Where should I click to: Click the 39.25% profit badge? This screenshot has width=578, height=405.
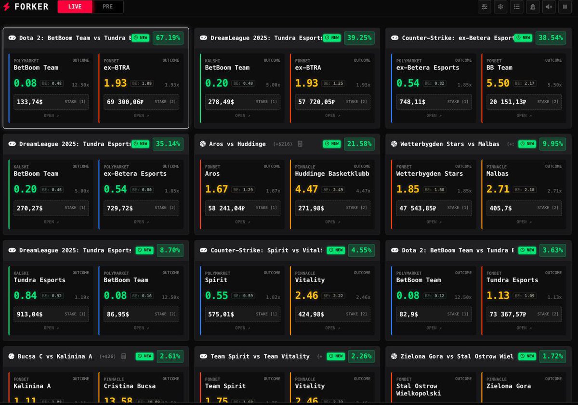click(x=359, y=38)
